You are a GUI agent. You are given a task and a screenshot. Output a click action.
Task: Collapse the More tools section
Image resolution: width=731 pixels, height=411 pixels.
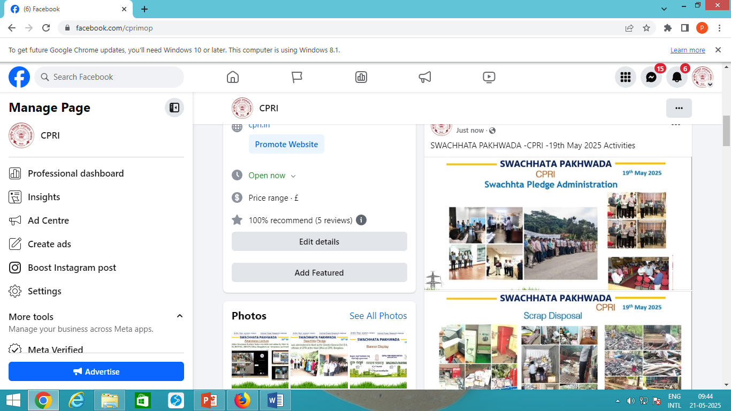180,316
